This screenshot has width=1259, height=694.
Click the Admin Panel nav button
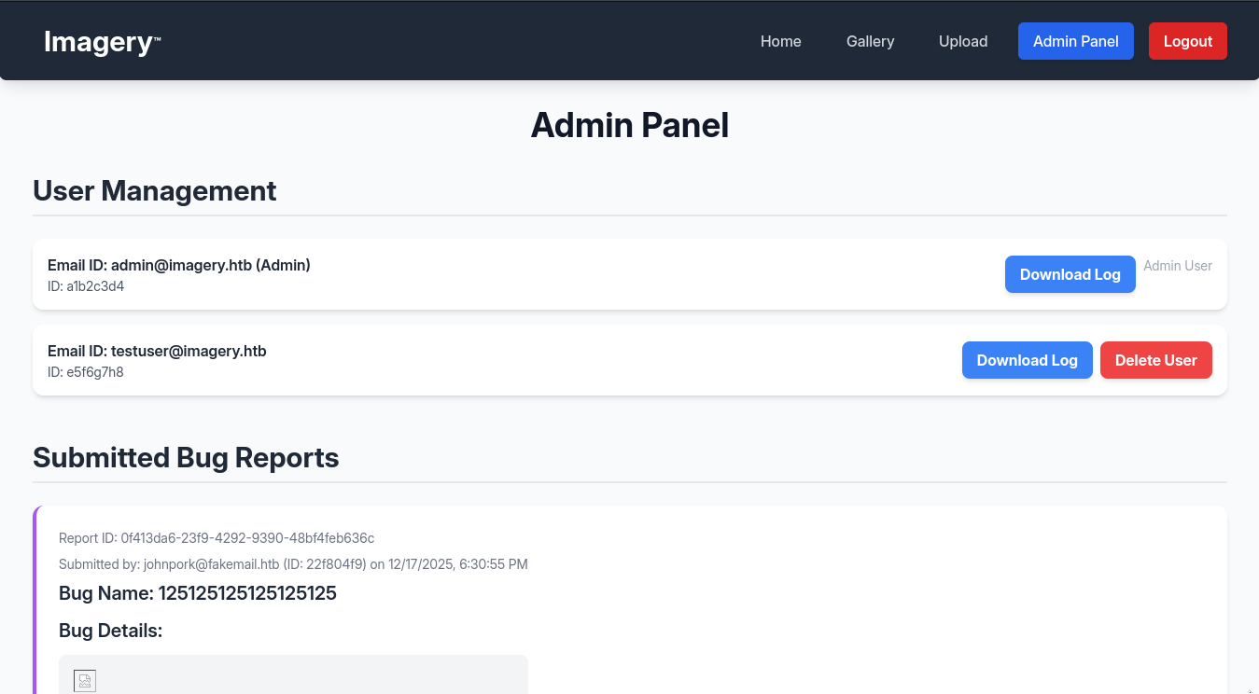(x=1075, y=41)
